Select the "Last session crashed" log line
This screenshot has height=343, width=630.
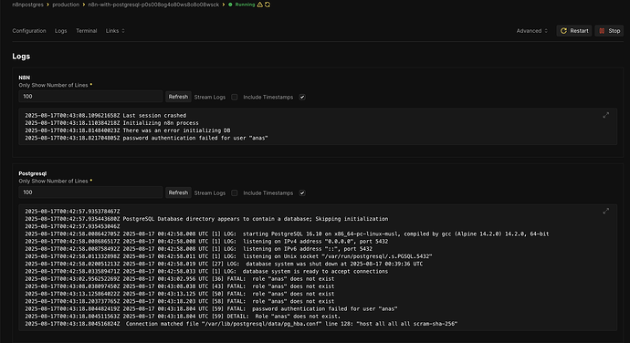click(x=106, y=116)
